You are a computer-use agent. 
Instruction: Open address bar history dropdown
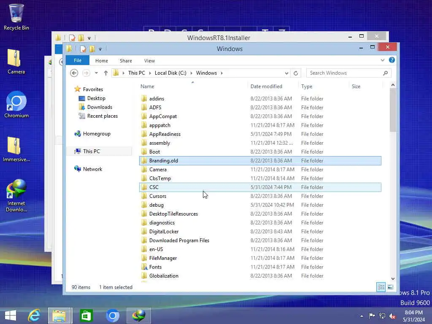click(286, 73)
